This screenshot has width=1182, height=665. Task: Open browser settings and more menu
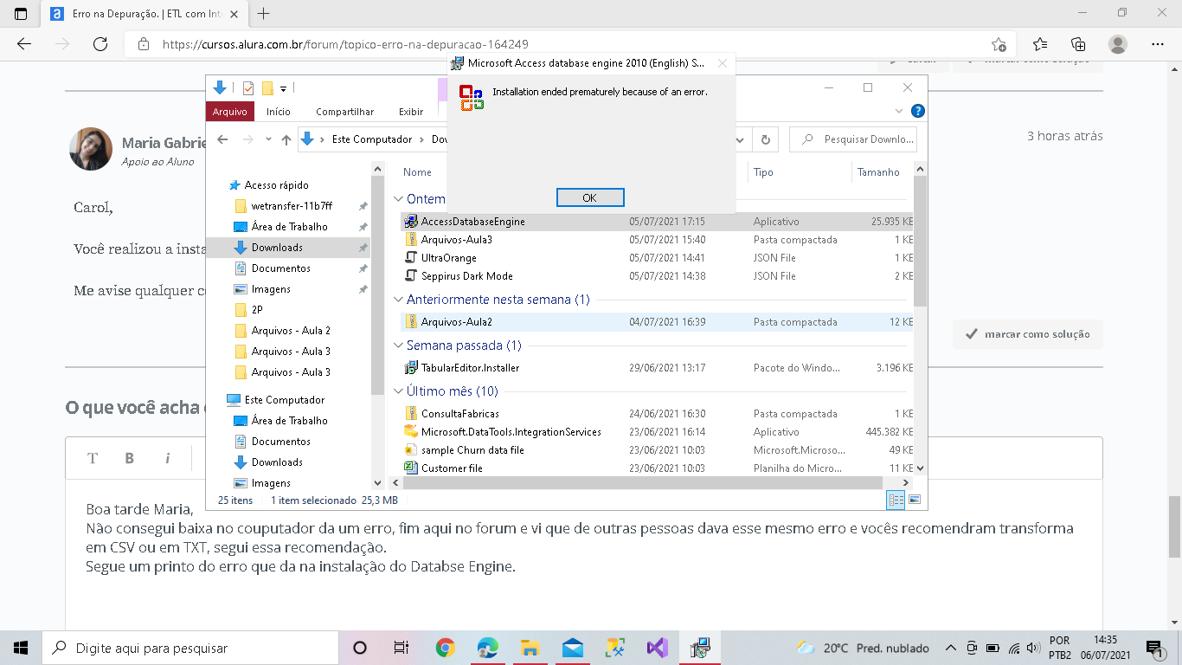(x=1158, y=44)
